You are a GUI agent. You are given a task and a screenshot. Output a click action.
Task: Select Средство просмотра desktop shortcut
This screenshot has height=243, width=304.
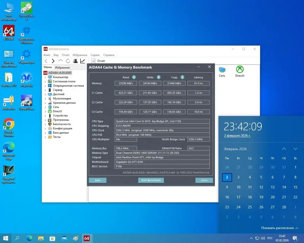point(9,174)
